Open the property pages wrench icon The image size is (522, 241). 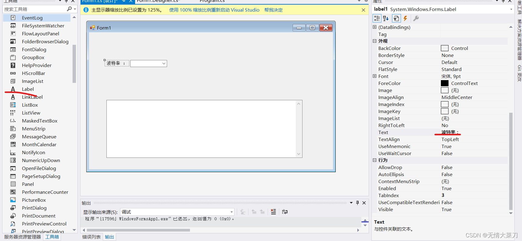pos(416,18)
